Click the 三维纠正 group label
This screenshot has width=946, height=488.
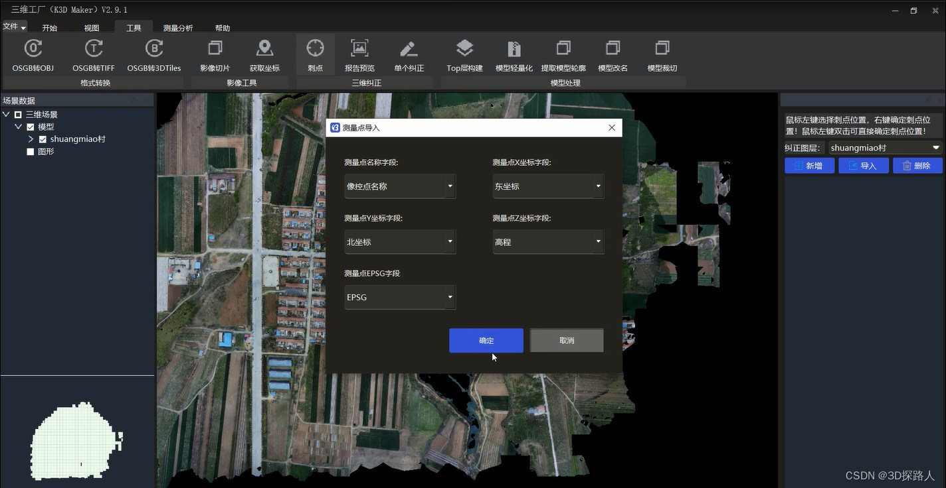click(x=367, y=83)
